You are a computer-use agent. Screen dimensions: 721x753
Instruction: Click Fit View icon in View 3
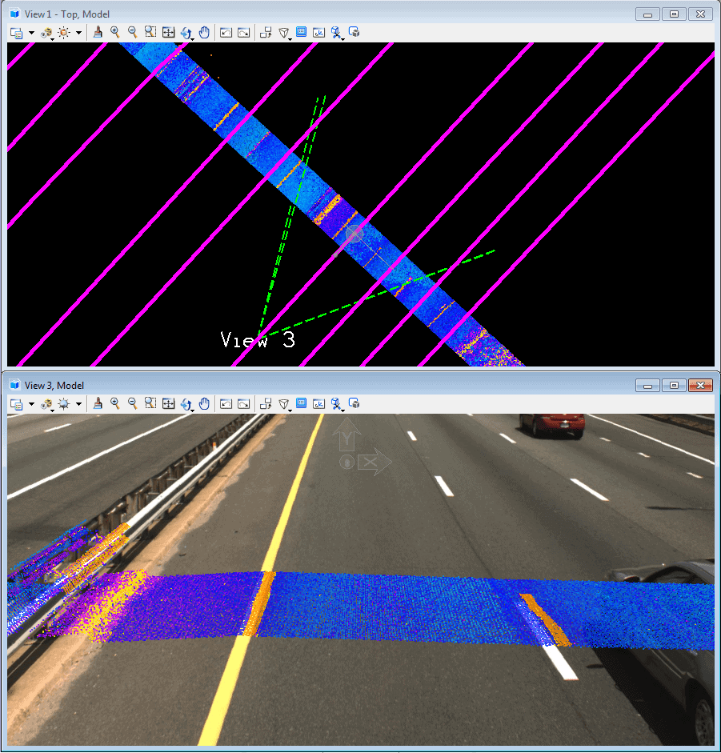pyautogui.click(x=168, y=404)
